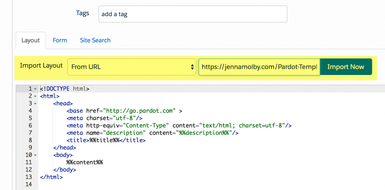Screen dimensions: 385x190
Task: Switch to the Layout tab
Action: 31,40
